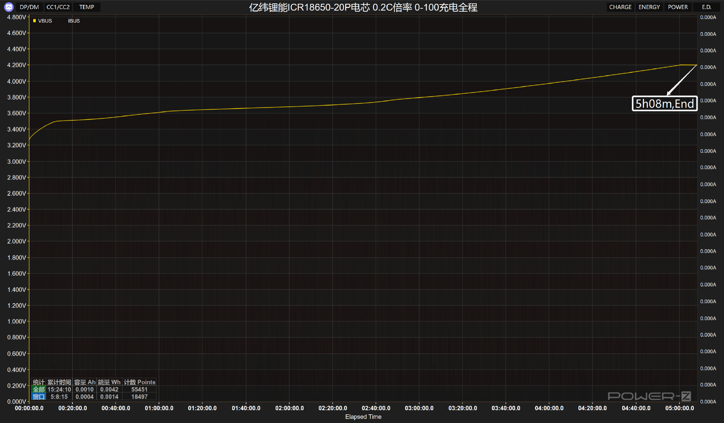Viewport: 724px width, 423px height.
Task: Toggle the POWER curve button
Action: pyautogui.click(x=678, y=7)
